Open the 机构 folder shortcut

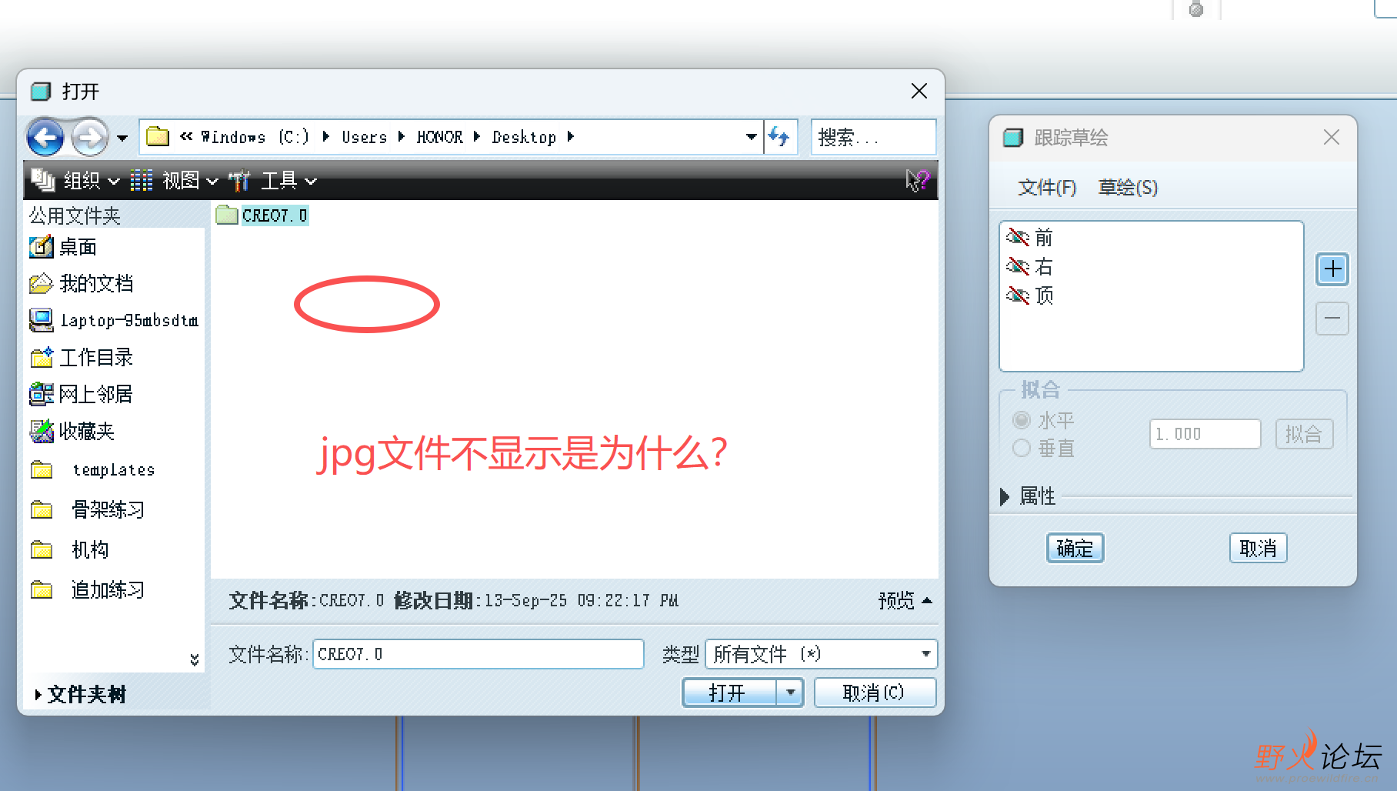[70, 549]
